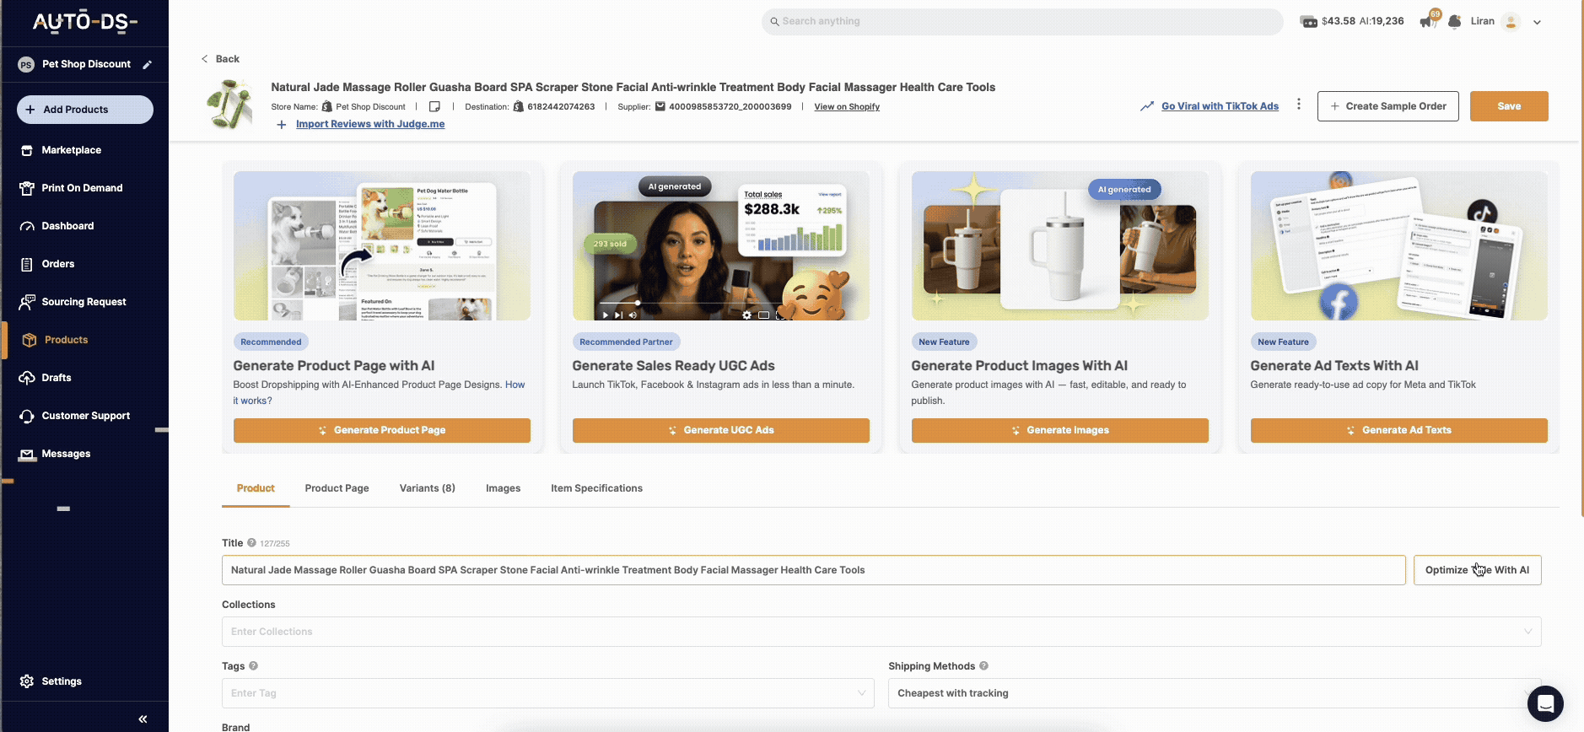This screenshot has height=732, width=1584.
Task: Click the Generate Product Page card image
Action: click(382, 246)
